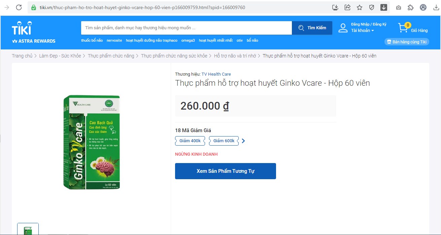Viewport: 441px width, 235px height.
Task: Click the omega3 suggested keyword
Action: (x=188, y=40)
